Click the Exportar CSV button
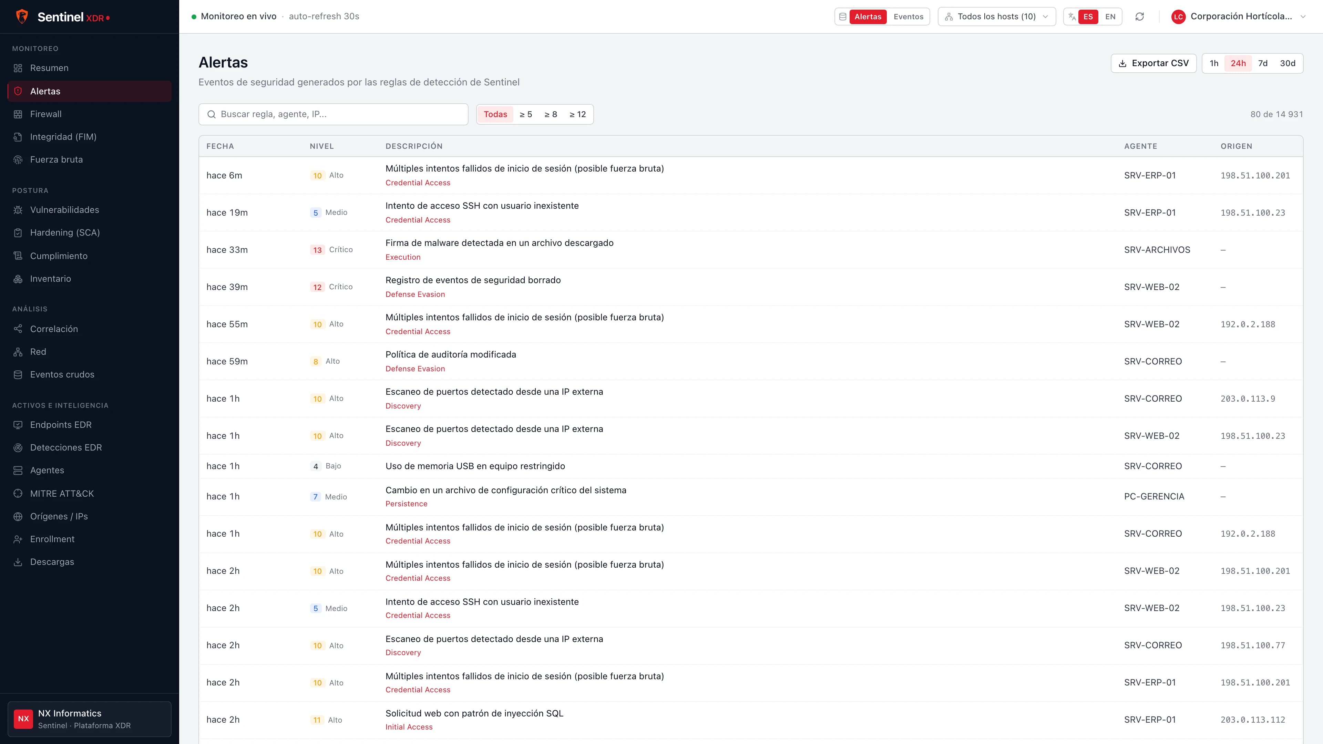1323x744 pixels. pyautogui.click(x=1153, y=63)
